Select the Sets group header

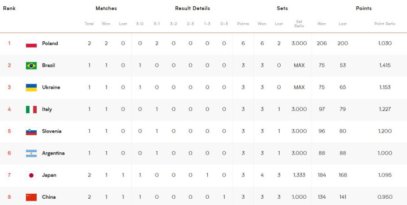click(282, 8)
